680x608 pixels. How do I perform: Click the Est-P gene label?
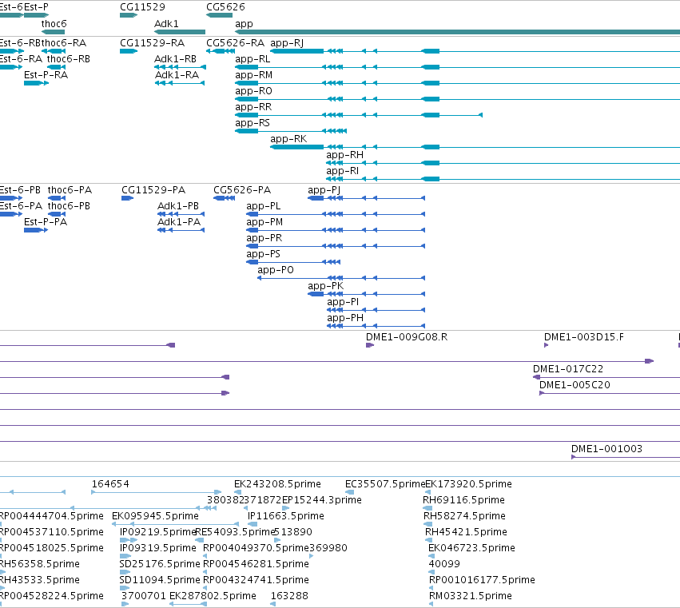pos(37,7)
